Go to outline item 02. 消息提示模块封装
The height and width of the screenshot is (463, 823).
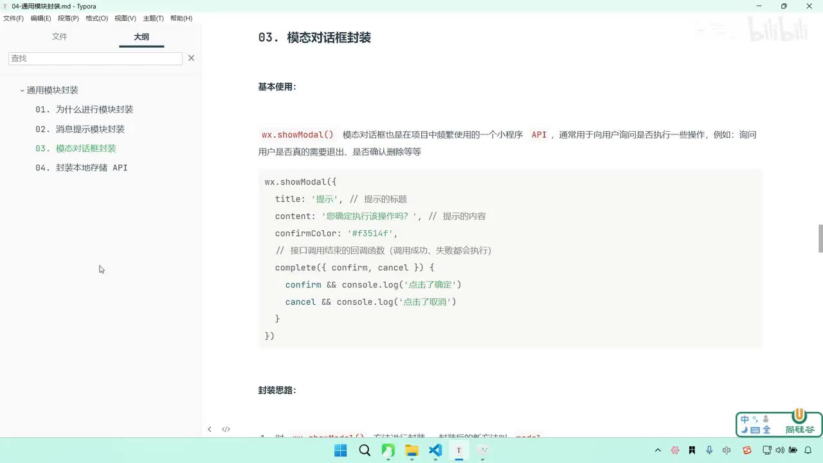80,129
